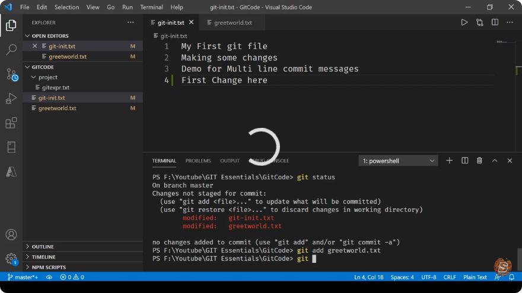Switch to the greetworld.txt editor tab
The height and width of the screenshot is (293, 522).
point(233,22)
